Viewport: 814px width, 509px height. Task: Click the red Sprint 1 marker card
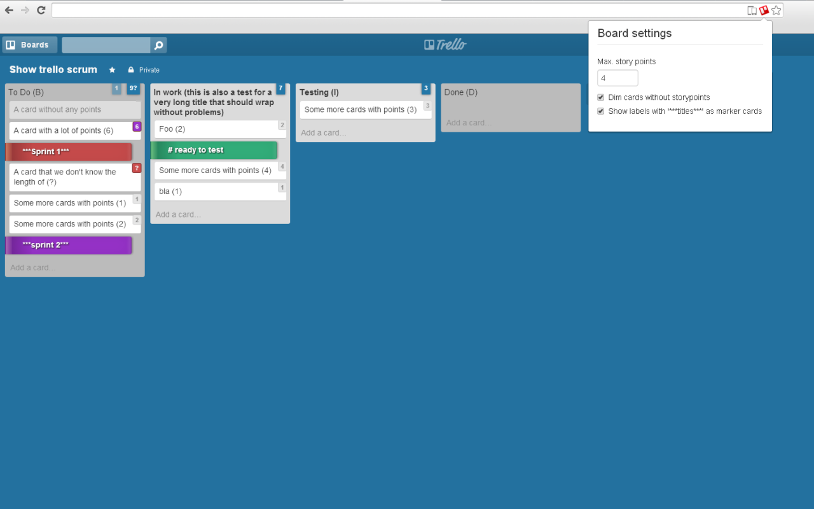click(x=69, y=152)
